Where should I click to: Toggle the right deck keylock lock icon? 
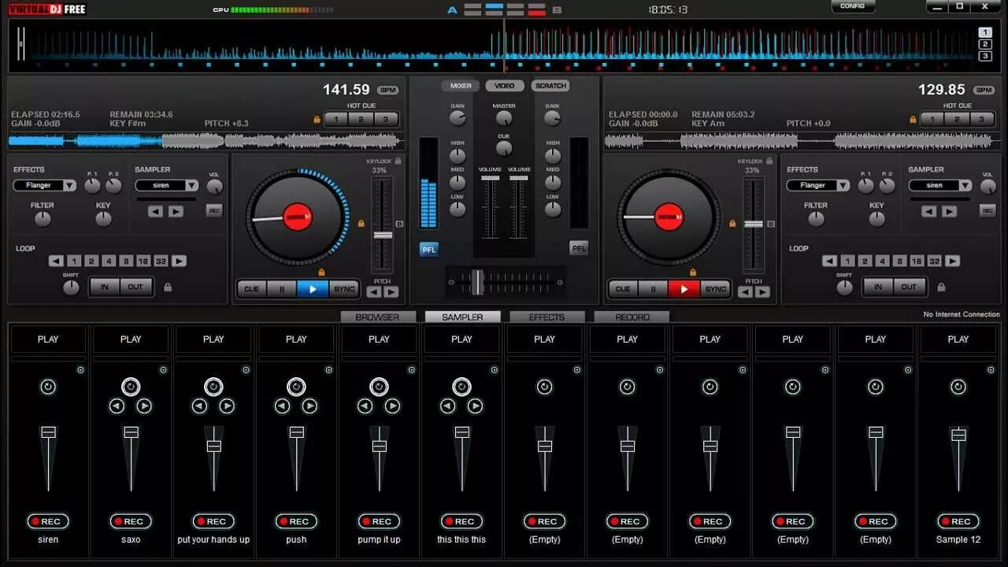(x=769, y=161)
